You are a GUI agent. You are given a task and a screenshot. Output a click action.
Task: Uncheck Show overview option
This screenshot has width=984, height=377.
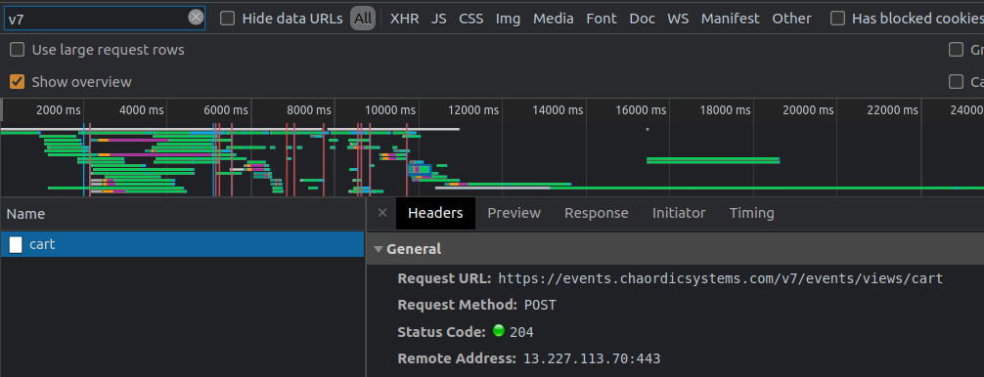[x=17, y=81]
